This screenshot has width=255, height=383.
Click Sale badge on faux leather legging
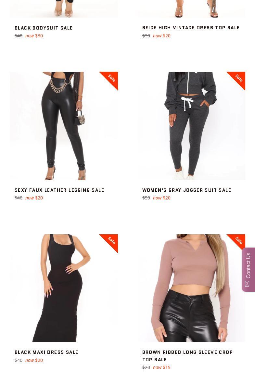point(111,79)
